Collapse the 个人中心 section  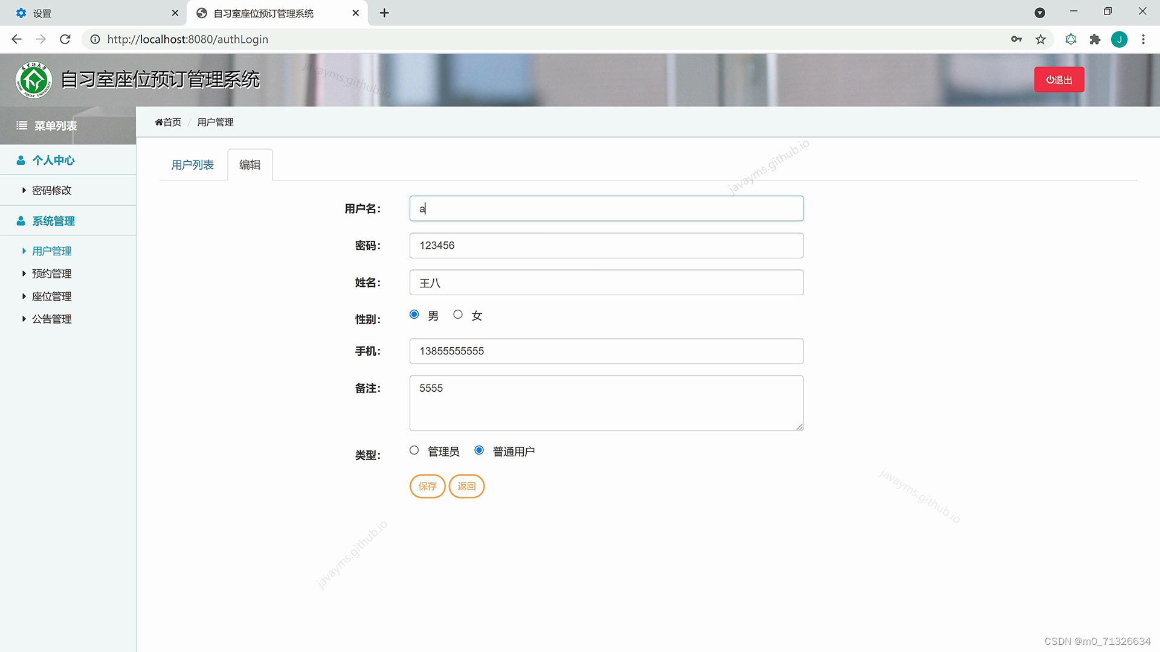pos(68,160)
